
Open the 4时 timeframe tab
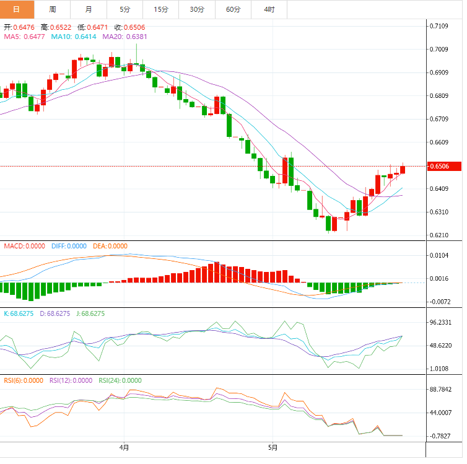[x=269, y=9]
